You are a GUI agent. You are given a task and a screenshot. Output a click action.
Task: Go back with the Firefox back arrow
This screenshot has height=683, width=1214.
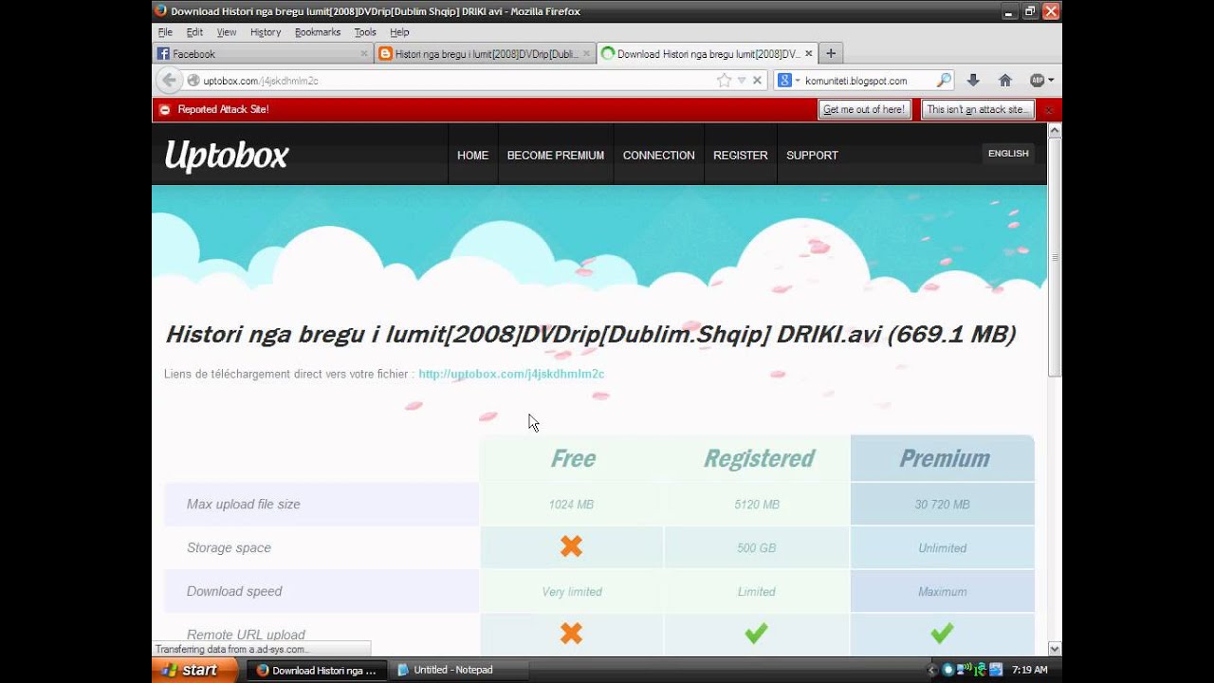[169, 81]
